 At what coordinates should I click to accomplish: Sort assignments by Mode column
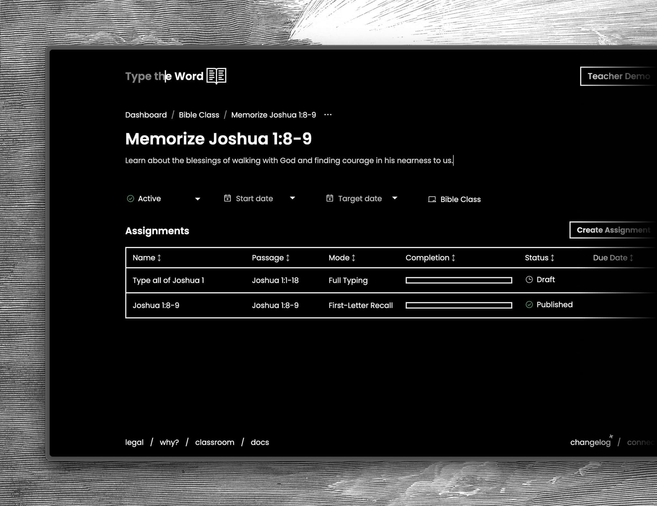(x=342, y=258)
